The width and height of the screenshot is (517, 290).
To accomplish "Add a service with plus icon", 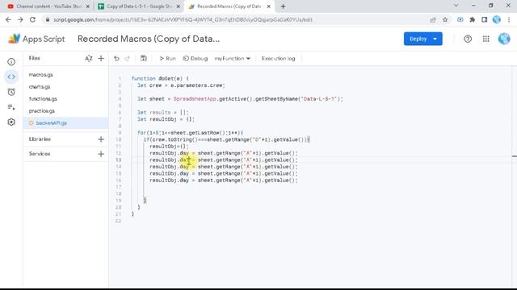I will pos(101,154).
